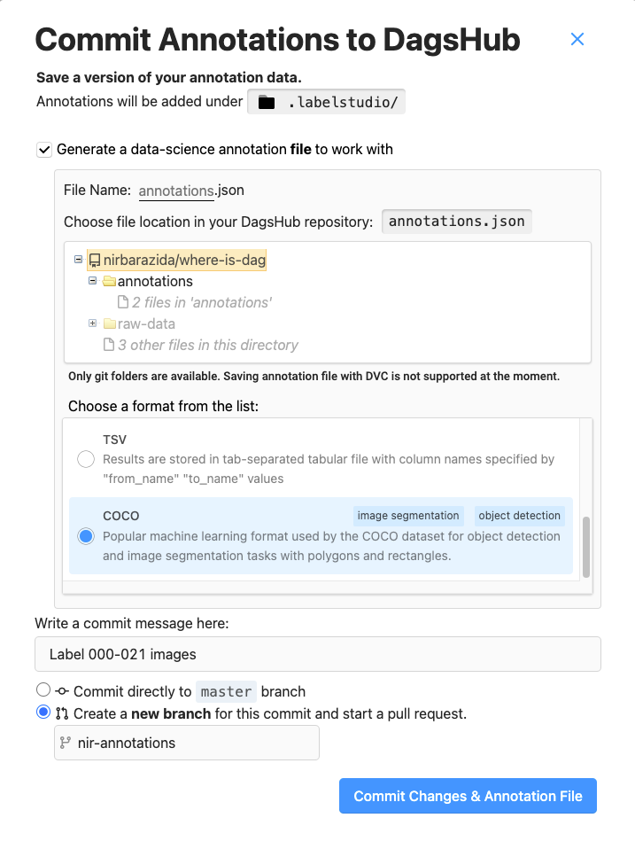The height and width of the screenshot is (849, 635).
Task: Click the repository icon beside nirbarazida/where-is-dag
Action: [x=93, y=260]
